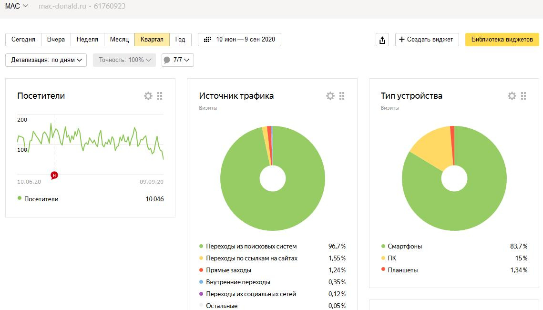The height and width of the screenshot is (310, 543).
Task: Expand the MAC counter selector
Action: tap(16, 6)
